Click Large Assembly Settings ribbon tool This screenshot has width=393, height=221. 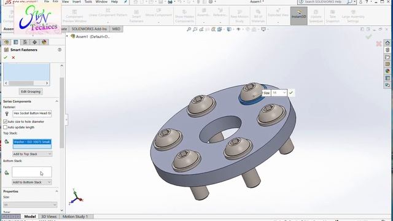(x=353, y=17)
